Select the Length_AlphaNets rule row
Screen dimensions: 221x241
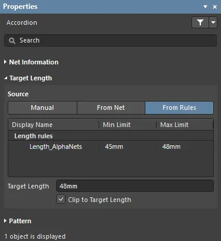point(110,146)
